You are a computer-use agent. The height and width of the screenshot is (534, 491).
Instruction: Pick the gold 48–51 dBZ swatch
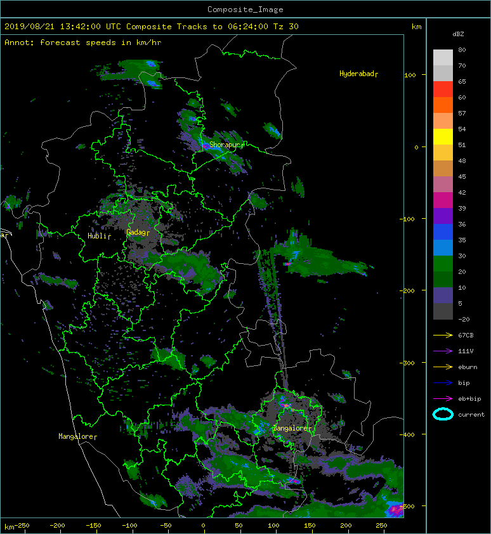(443, 153)
